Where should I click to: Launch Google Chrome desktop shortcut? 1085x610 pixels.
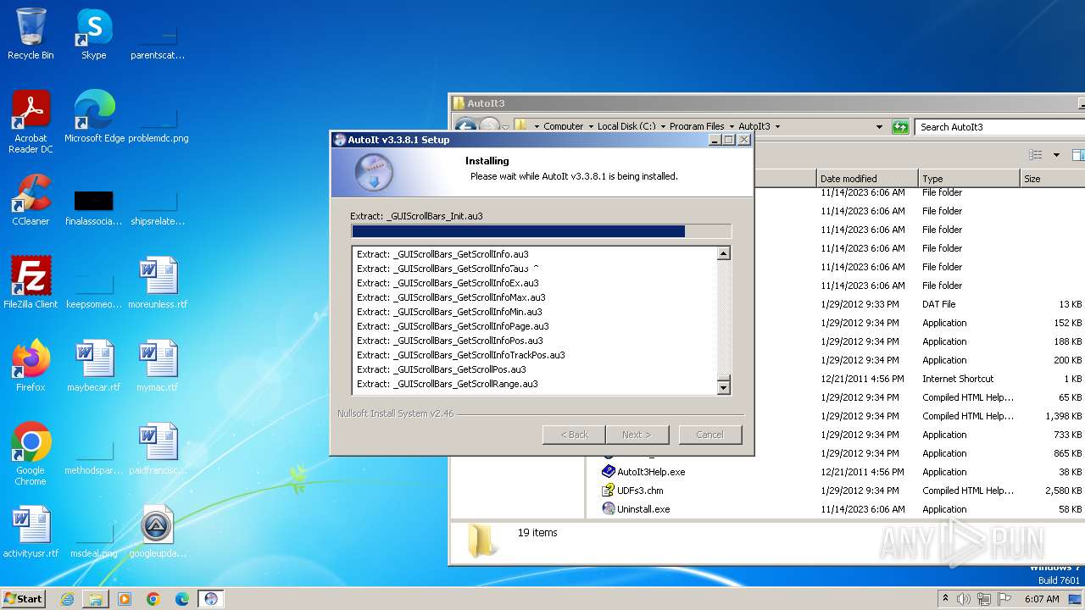coord(31,454)
